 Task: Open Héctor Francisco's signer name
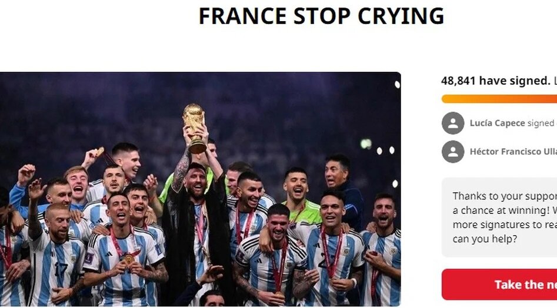[x=513, y=152]
